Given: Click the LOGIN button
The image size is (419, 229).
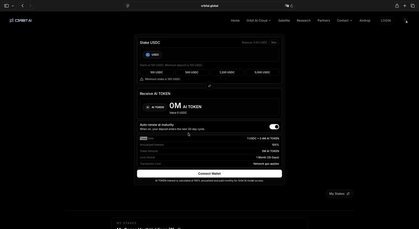Looking at the screenshot, I should tap(386, 21).
